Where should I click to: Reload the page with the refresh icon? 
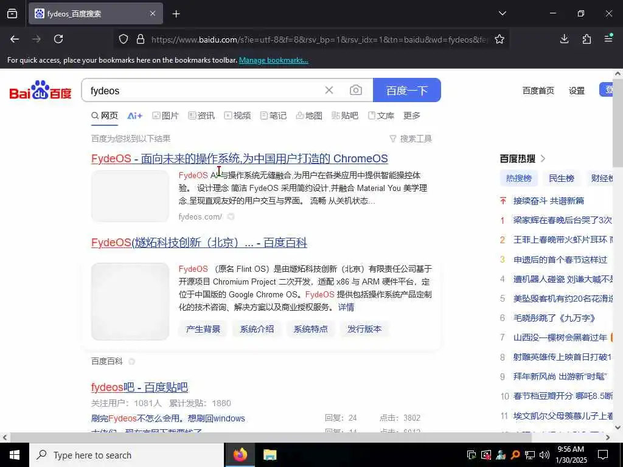(x=58, y=39)
